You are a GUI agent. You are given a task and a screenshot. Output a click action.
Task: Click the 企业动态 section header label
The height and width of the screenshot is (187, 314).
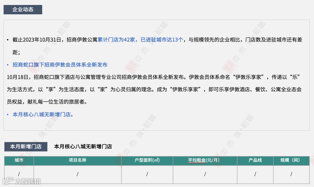pyautogui.click(x=23, y=9)
